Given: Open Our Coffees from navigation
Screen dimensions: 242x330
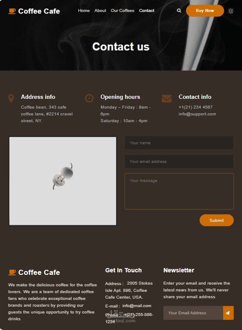Looking at the screenshot, I should coord(122,11).
